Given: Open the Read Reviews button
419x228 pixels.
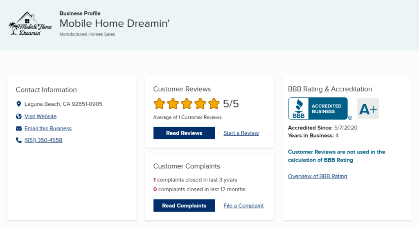Looking at the screenshot, I should coord(184,133).
